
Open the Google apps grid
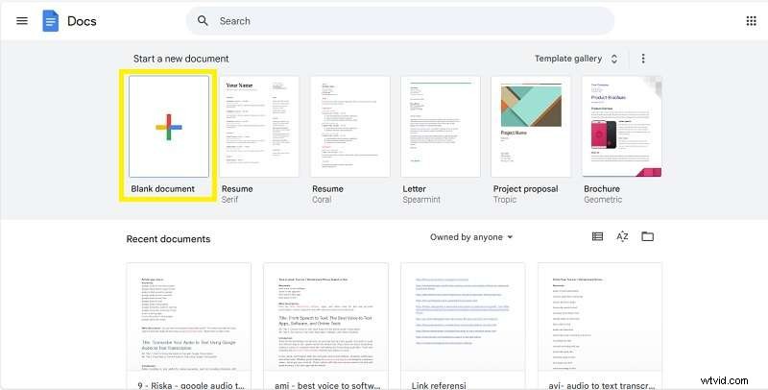point(751,20)
